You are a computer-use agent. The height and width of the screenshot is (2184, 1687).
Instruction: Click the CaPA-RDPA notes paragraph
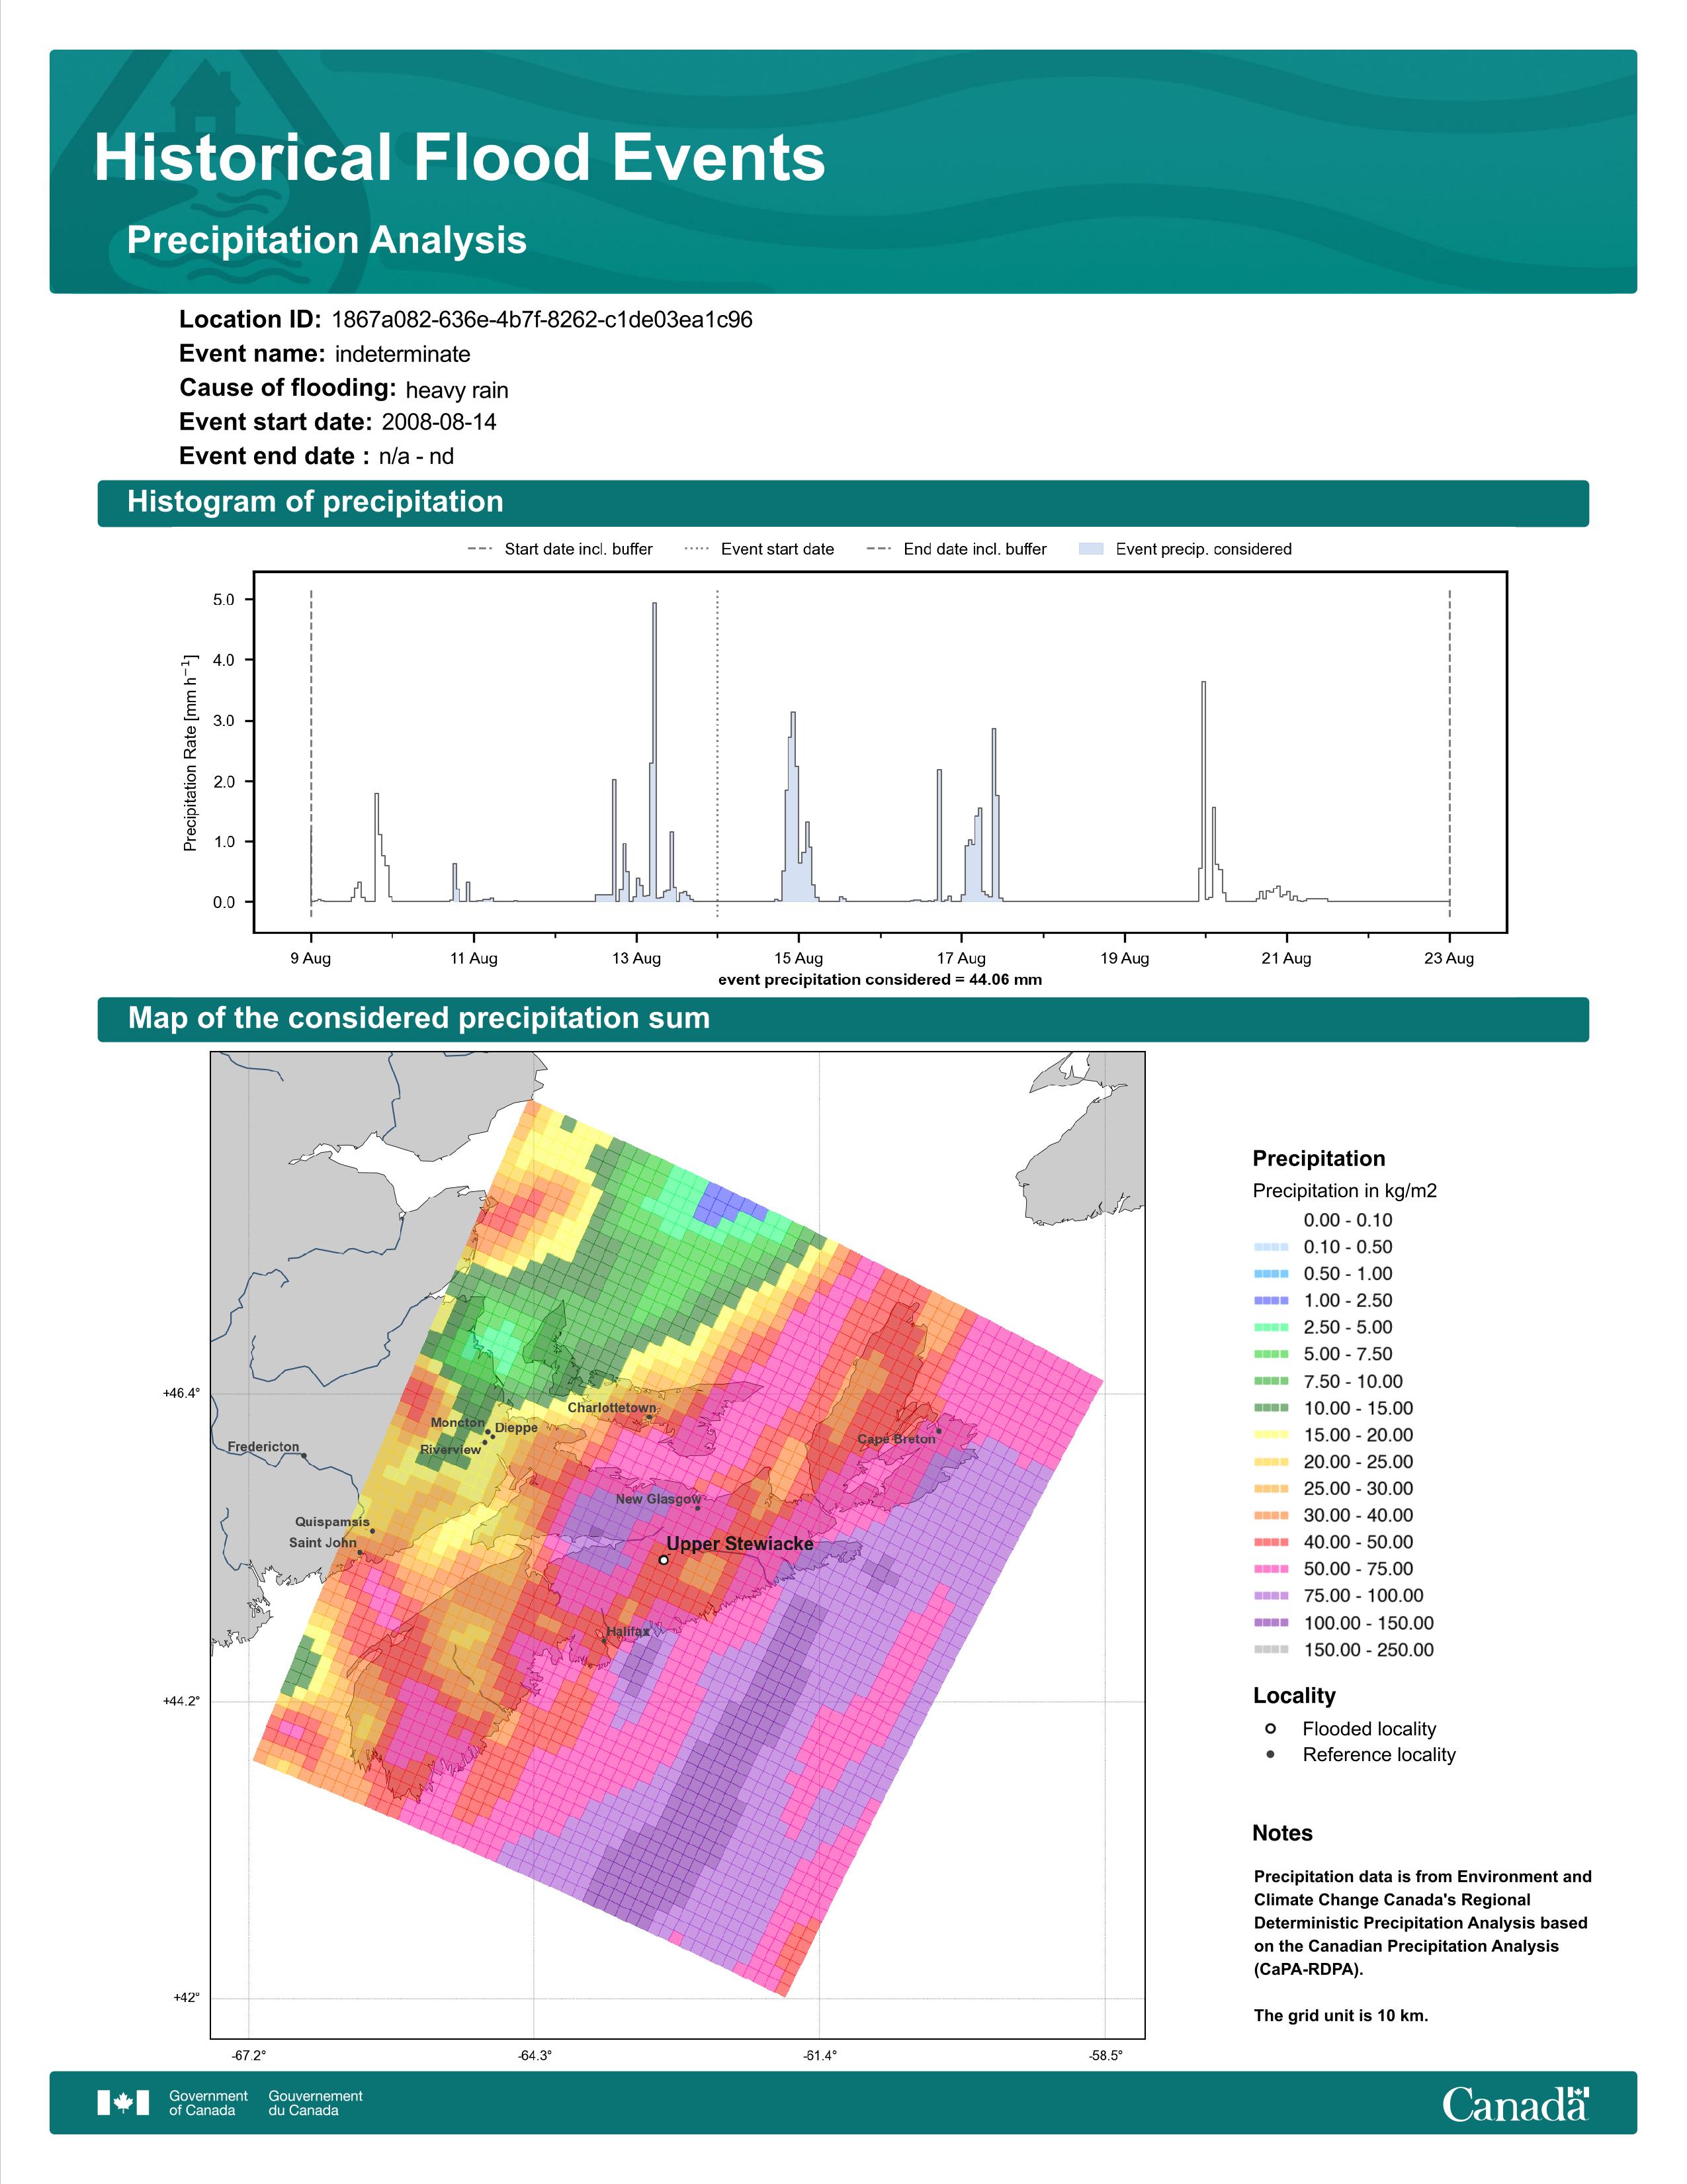pyautogui.click(x=1422, y=1923)
